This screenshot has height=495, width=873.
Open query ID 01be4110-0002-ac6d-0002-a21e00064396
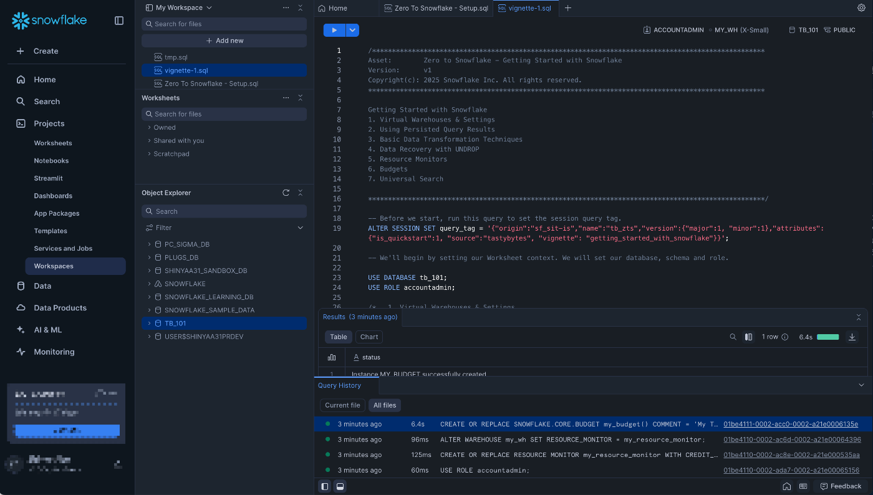(792, 440)
